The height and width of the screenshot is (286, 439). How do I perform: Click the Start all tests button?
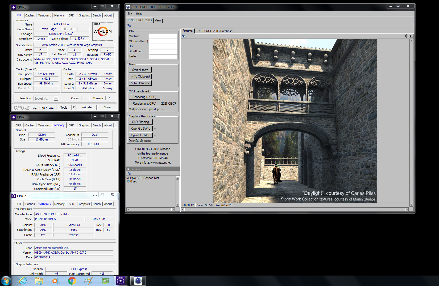coord(140,70)
